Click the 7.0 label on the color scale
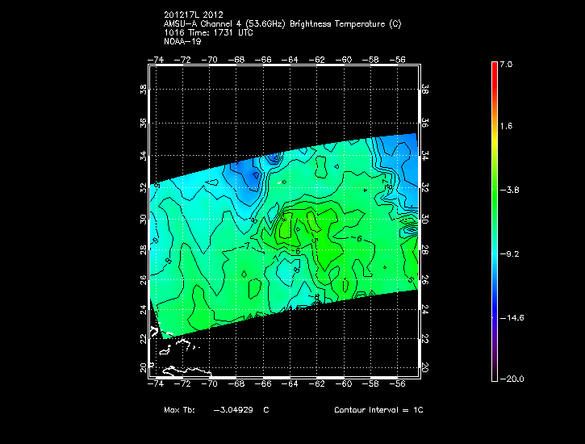The width and height of the screenshot is (585, 444). click(x=505, y=63)
